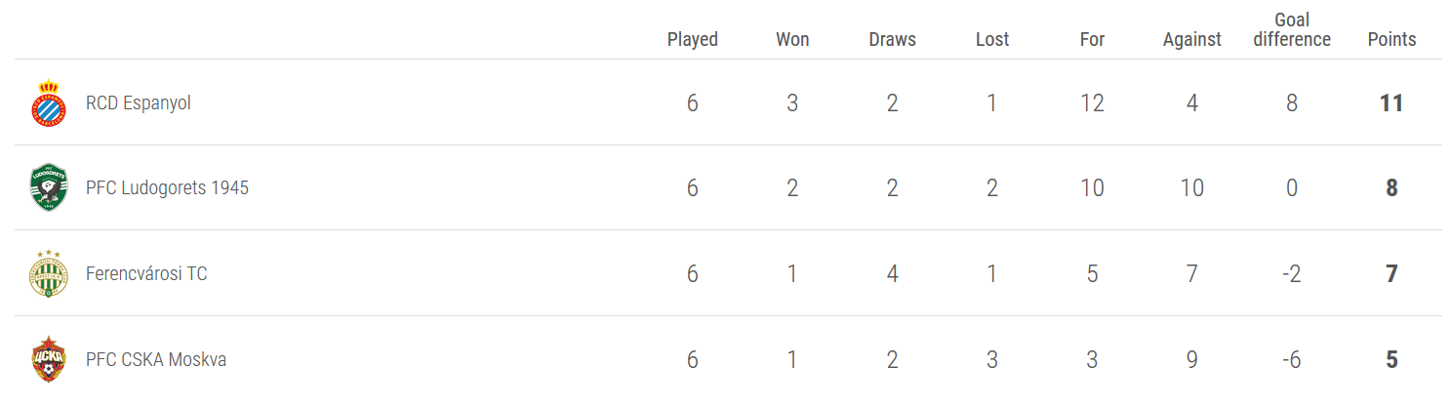The width and height of the screenshot is (1450, 408).
Task: Click the PFC CSKA Moskva crest
Action: point(48,359)
